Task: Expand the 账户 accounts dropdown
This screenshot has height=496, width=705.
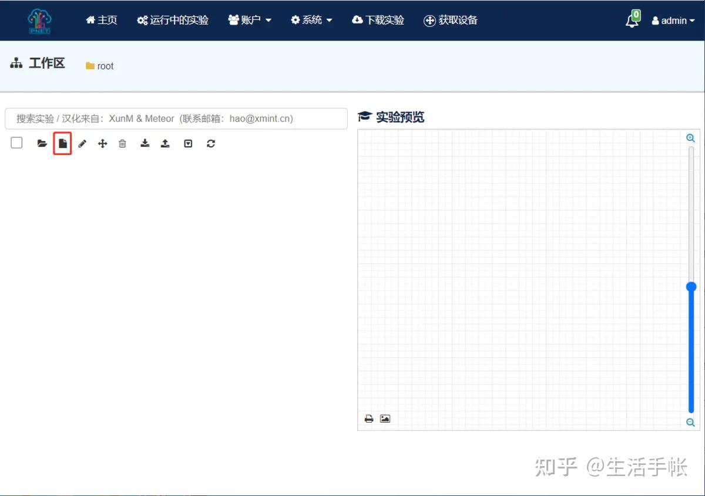Action: pyautogui.click(x=250, y=20)
